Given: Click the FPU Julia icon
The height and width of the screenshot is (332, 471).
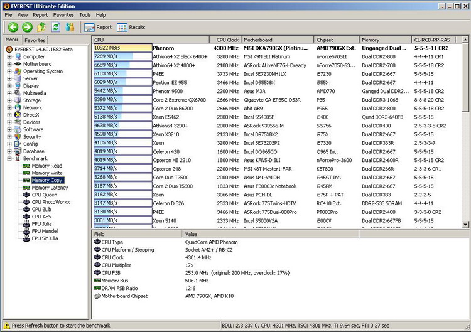Looking at the screenshot, I should pyautogui.click(x=26, y=224).
